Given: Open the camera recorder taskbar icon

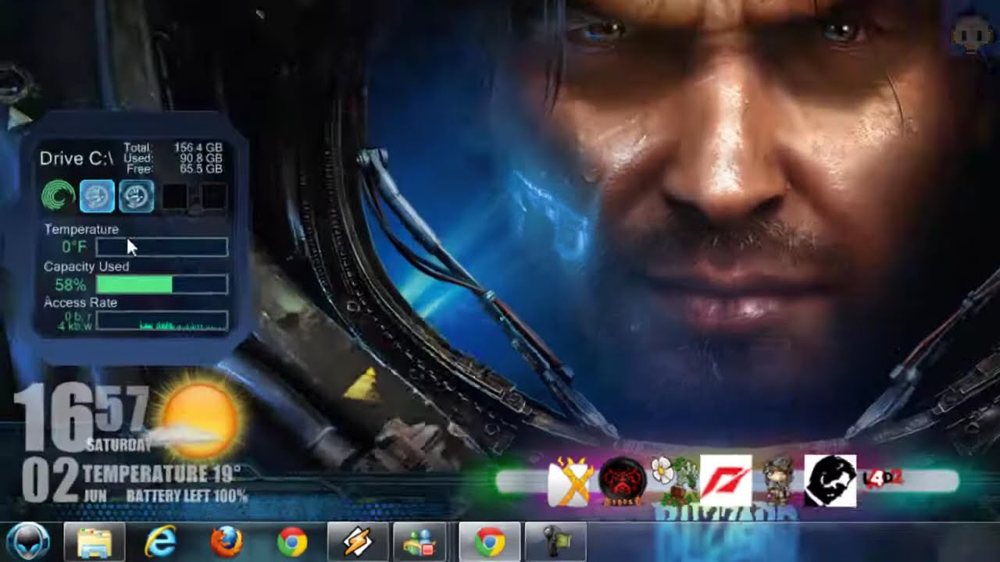Looking at the screenshot, I should [x=555, y=542].
